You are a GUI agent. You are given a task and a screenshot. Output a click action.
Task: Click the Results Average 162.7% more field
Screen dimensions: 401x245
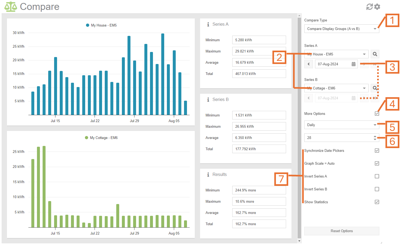click(x=259, y=213)
